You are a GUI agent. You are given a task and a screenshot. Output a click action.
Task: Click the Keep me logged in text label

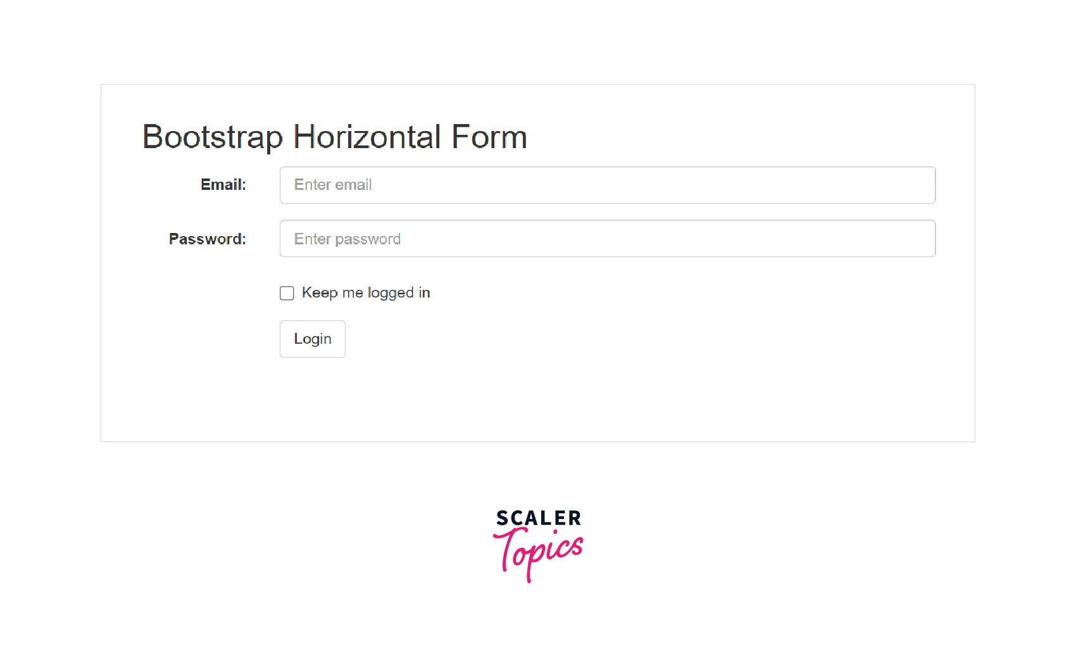(366, 292)
